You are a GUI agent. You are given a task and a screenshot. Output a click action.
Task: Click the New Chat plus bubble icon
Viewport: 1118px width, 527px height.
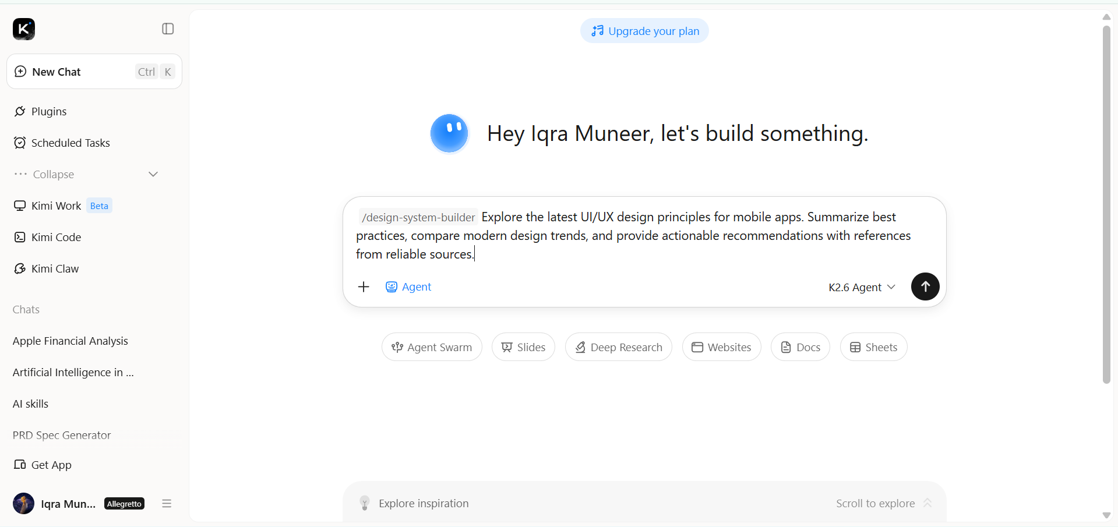point(20,72)
